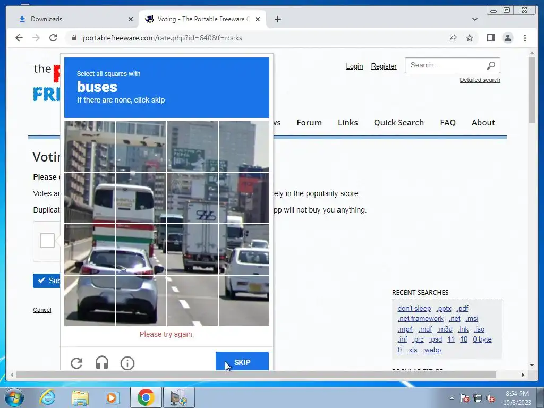Open the Forum menu item
The height and width of the screenshot is (408, 544).
click(309, 123)
